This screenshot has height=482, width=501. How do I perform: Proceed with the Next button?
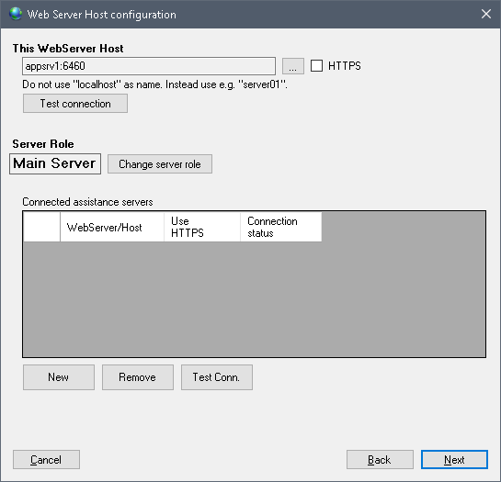pos(454,460)
